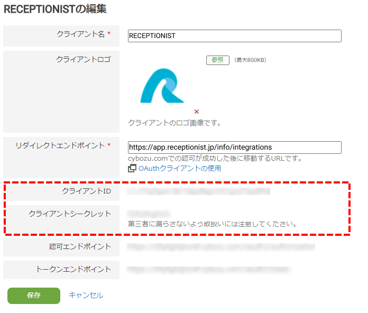Click the new-window icon beside the OAuth link
This screenshot has width=368, height=313.
click(132, 169)
